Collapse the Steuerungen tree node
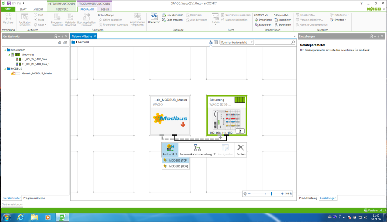The image size is (387, 222). click(x=5, y=50)
